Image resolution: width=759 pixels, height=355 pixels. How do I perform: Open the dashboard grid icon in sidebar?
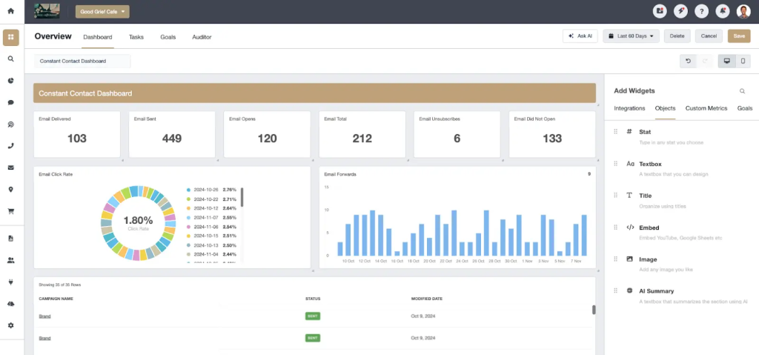pos(10,37)
